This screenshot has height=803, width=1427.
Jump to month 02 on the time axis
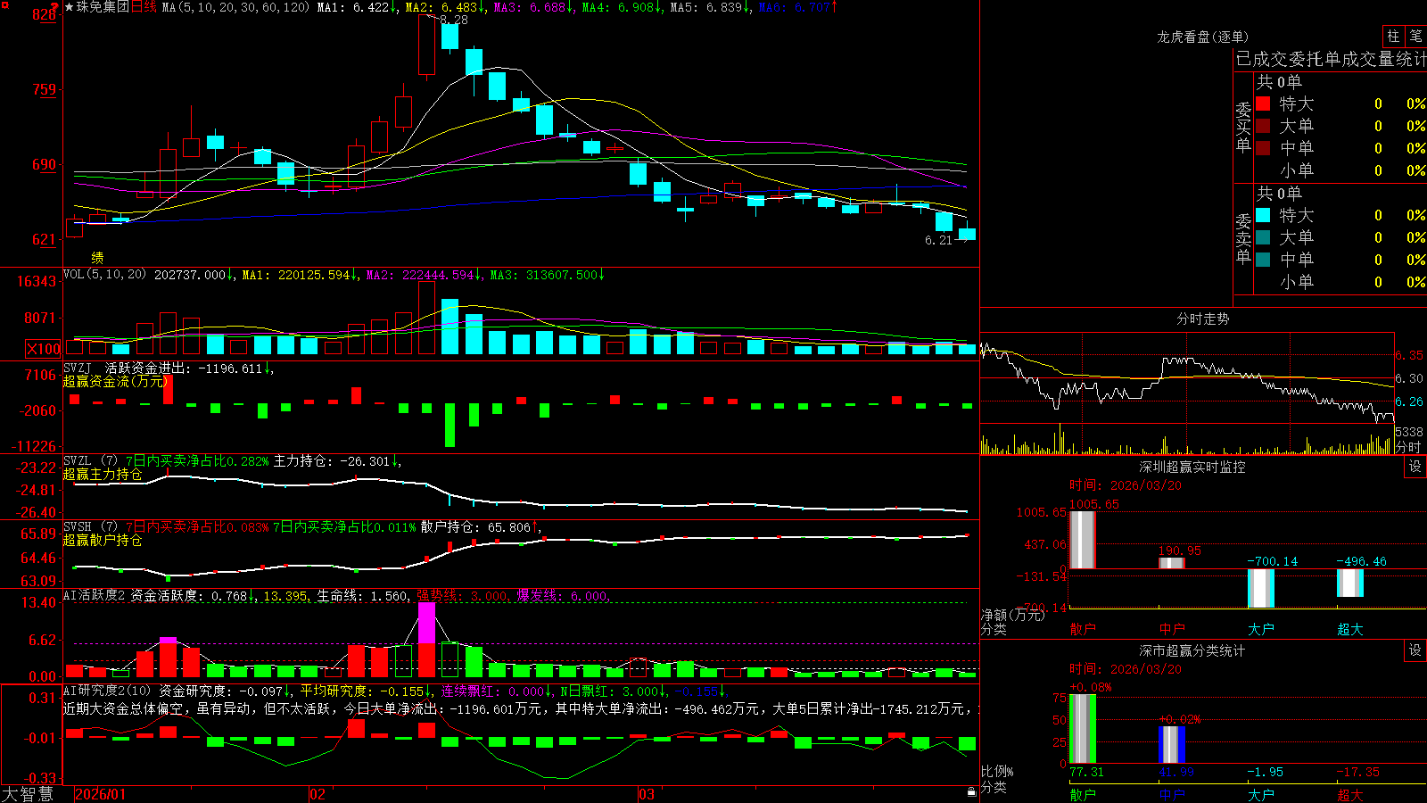(x=318, y=794)
